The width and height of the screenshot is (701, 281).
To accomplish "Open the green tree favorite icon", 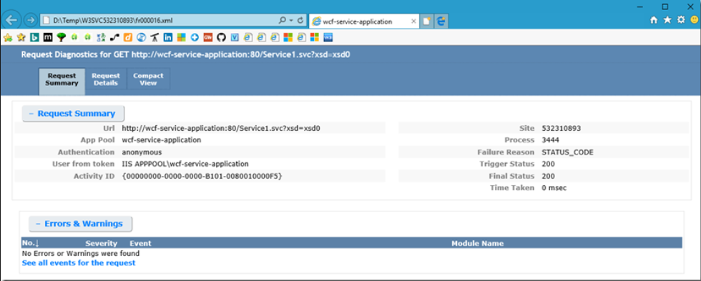I will click(62, 37).
